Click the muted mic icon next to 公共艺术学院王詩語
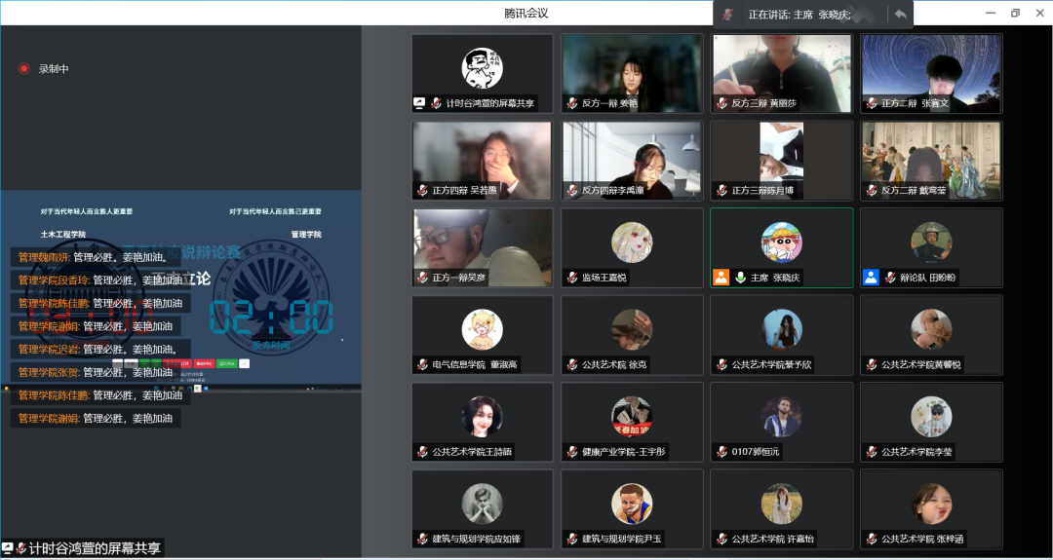The width and height of the screenshot is (1053, 560). tap(422, 452)
